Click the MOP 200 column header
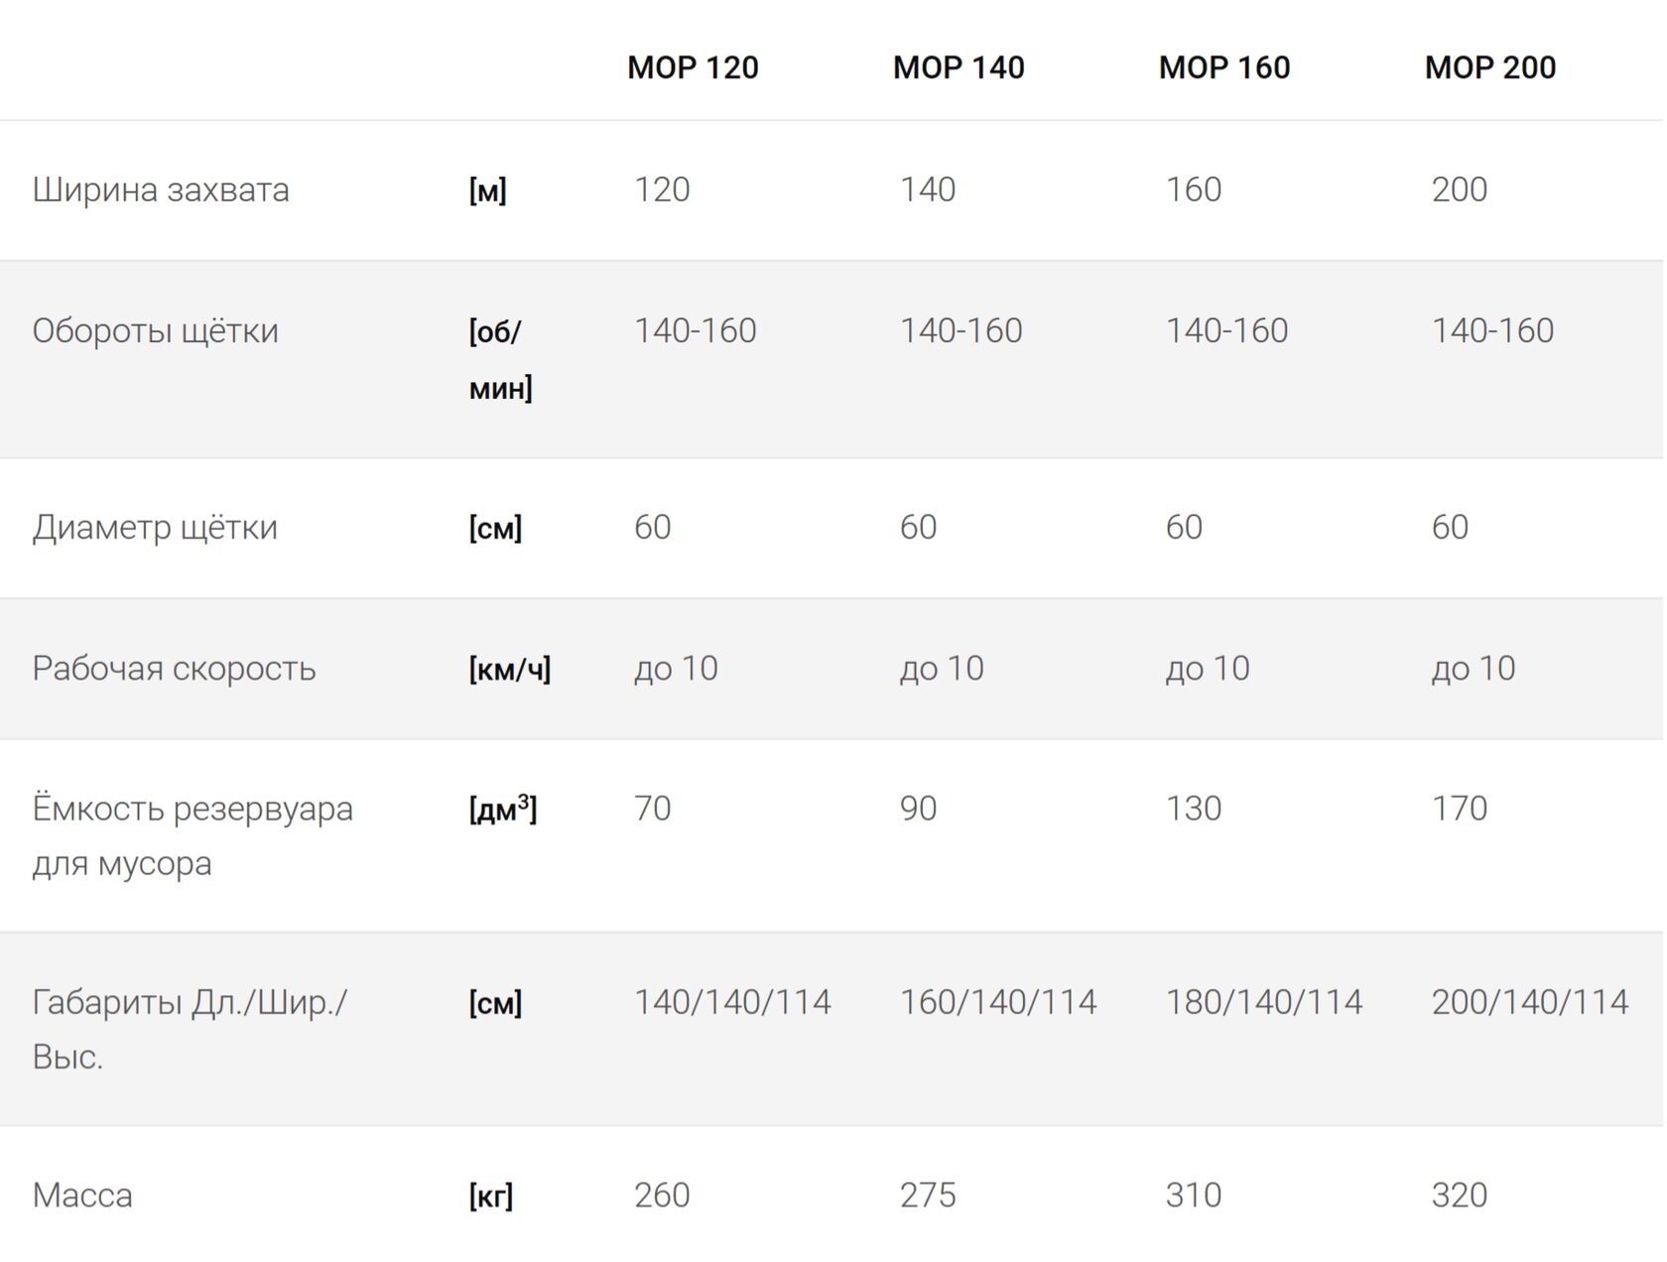 [1490, 67]
